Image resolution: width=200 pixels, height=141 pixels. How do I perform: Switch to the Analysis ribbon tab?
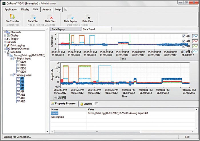[x=47, y=9]
